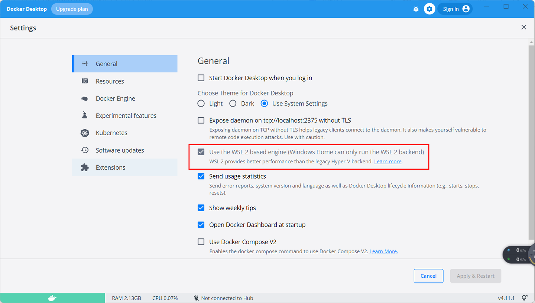The width and height of the screenshot is (535, 303).
Task: Click the troubleshoot lightbulb in status bar
Action: coord(525,297)
